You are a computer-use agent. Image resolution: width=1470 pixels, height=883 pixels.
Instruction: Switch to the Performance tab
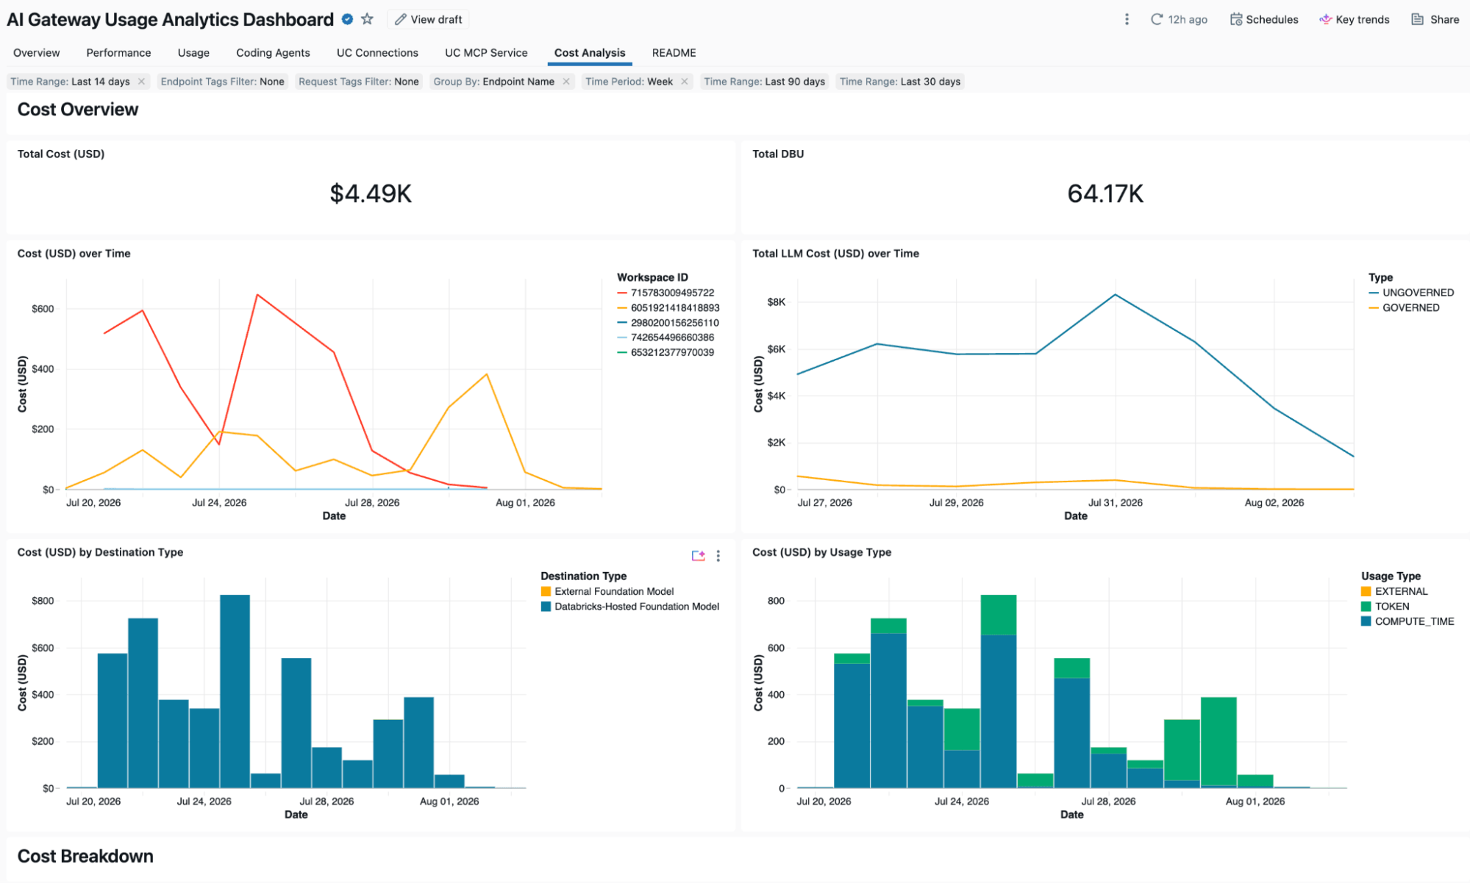click(118, 53)
